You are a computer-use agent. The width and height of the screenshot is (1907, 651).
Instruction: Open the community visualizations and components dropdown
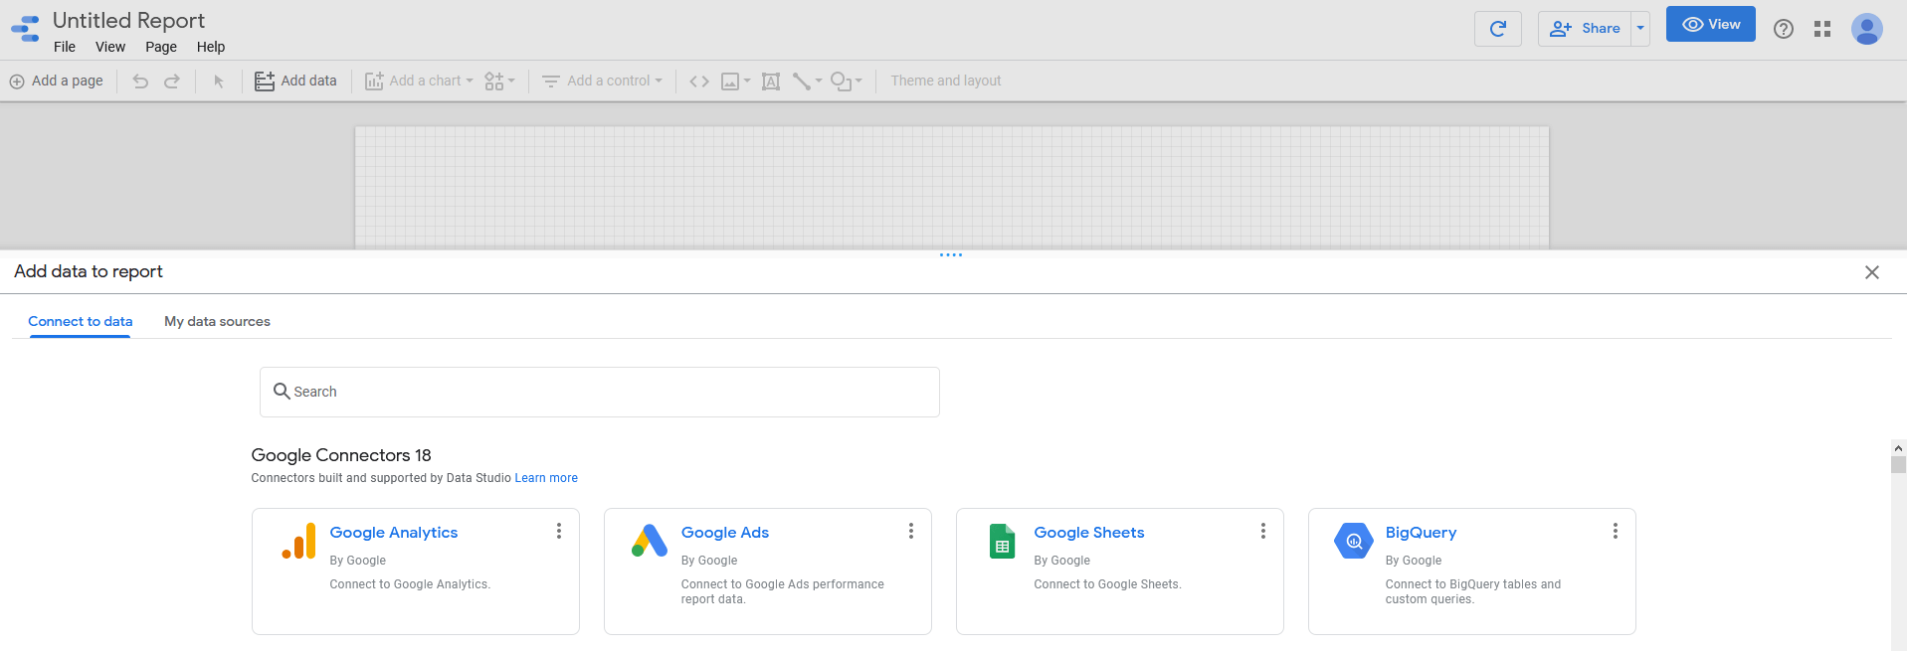(x=499, y=81)
